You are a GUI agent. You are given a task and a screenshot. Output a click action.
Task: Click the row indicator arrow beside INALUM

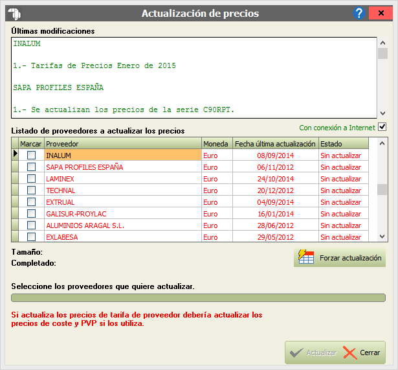[15, 154]
